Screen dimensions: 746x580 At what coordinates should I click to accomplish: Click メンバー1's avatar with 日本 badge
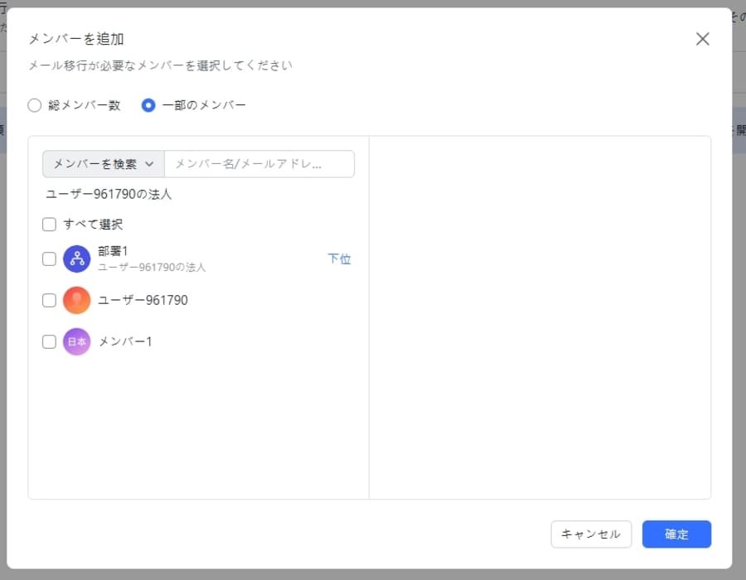[76, 341]
